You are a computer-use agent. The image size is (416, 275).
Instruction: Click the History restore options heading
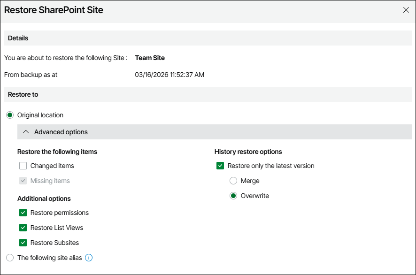pos(248,152)
